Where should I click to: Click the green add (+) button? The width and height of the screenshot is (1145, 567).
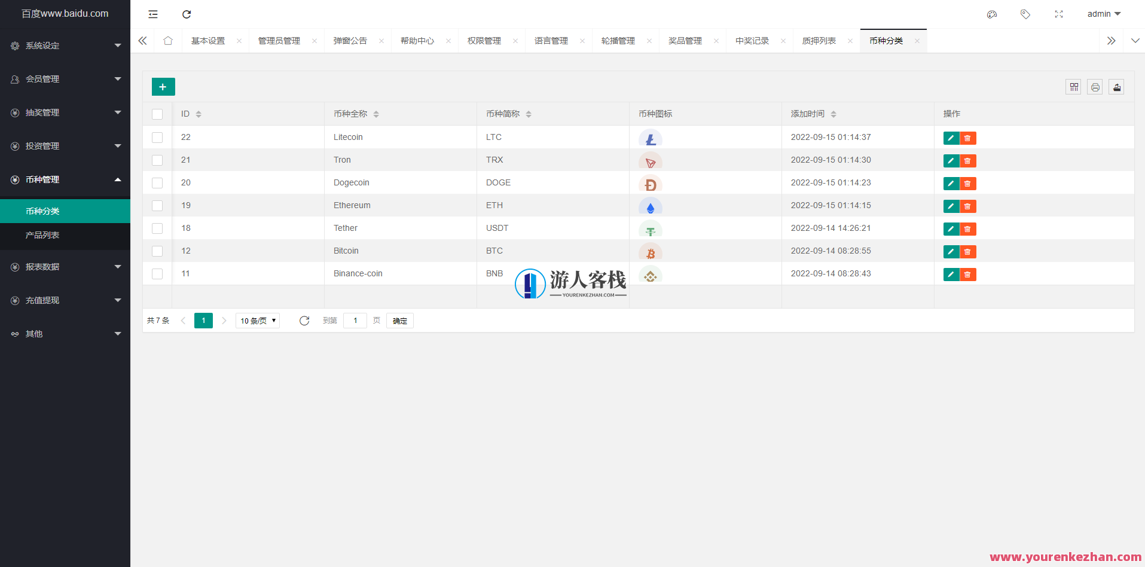pos(163,86)
